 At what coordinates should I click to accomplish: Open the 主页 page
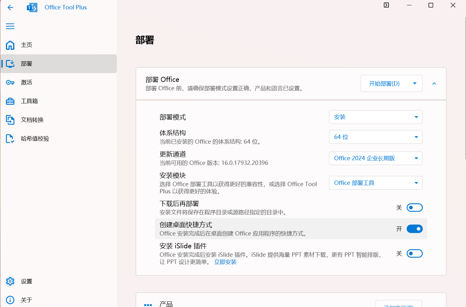(58, 45)
